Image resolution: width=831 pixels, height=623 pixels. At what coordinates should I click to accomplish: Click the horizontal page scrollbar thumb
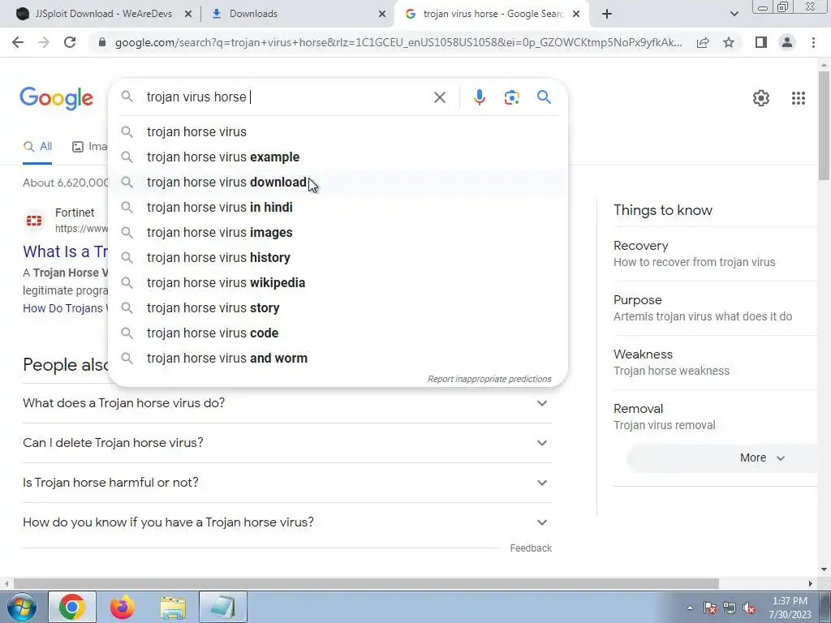point(366,584)
